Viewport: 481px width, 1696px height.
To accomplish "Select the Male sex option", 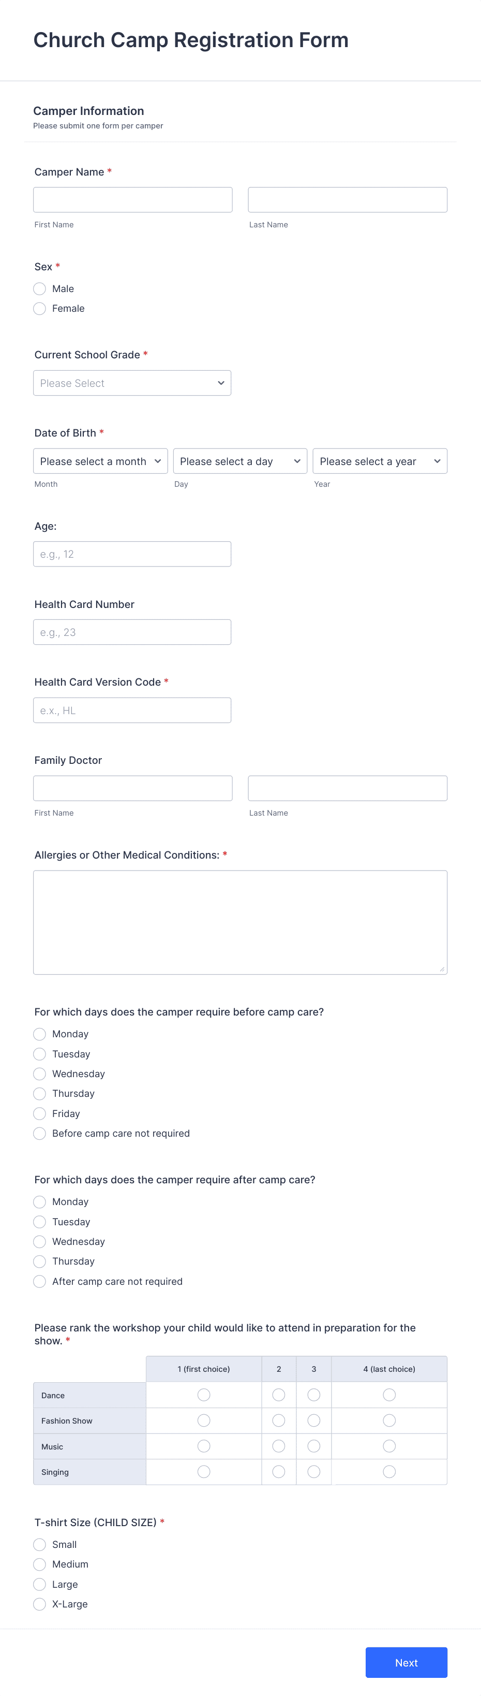I will pyautogui.click(x=39, y=288).
